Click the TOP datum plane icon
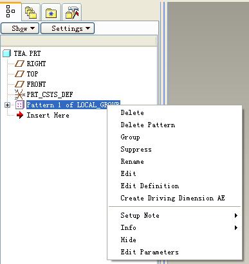 click(x=19, y=74)
